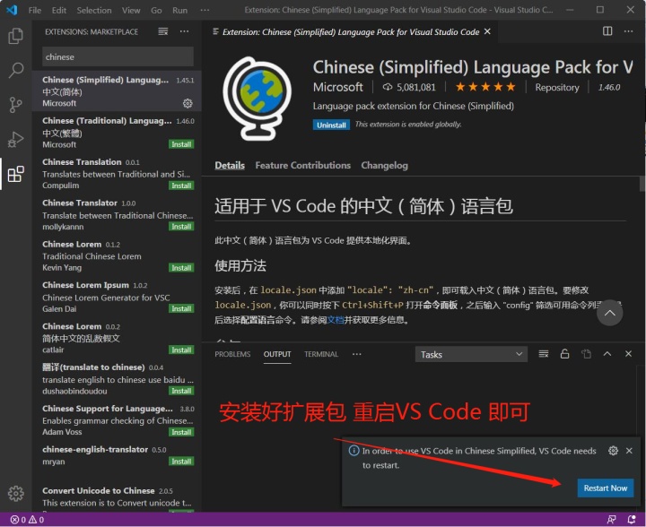Switch to the Changelog tab

384,166
